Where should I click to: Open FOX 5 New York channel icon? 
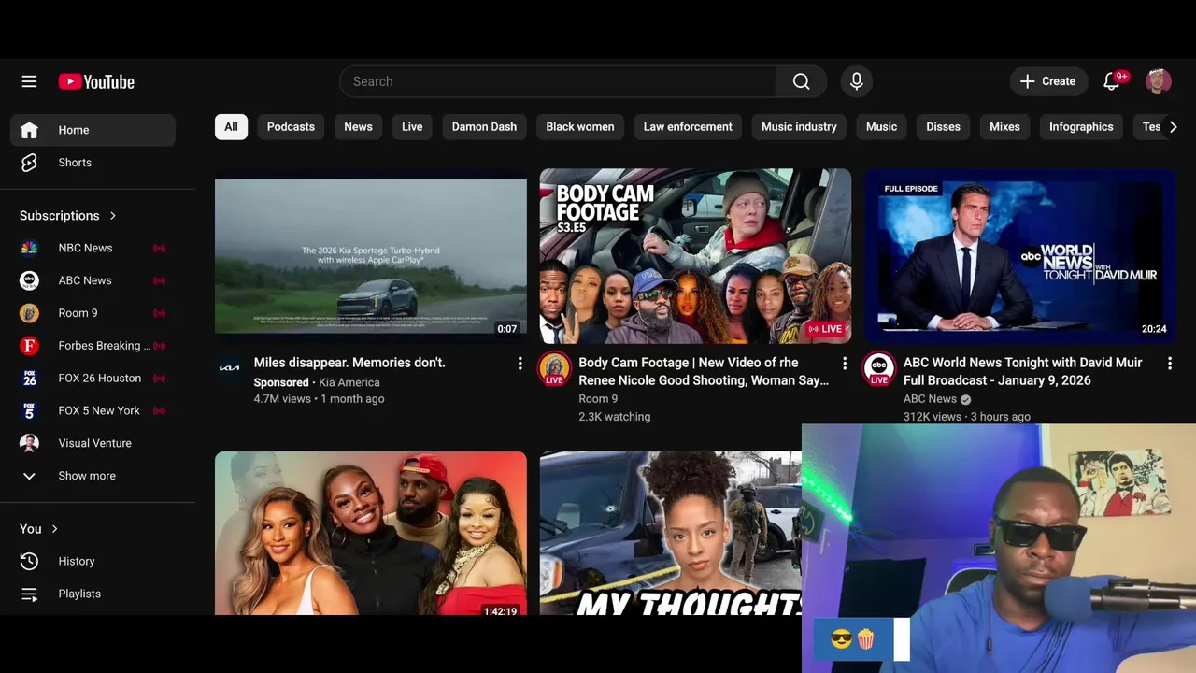point(29,410)
